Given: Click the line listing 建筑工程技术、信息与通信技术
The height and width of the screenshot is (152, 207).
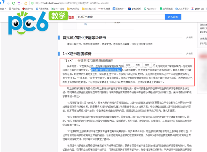Looking at the screenshot, I should pyautogui.click(x=110, y=44).
